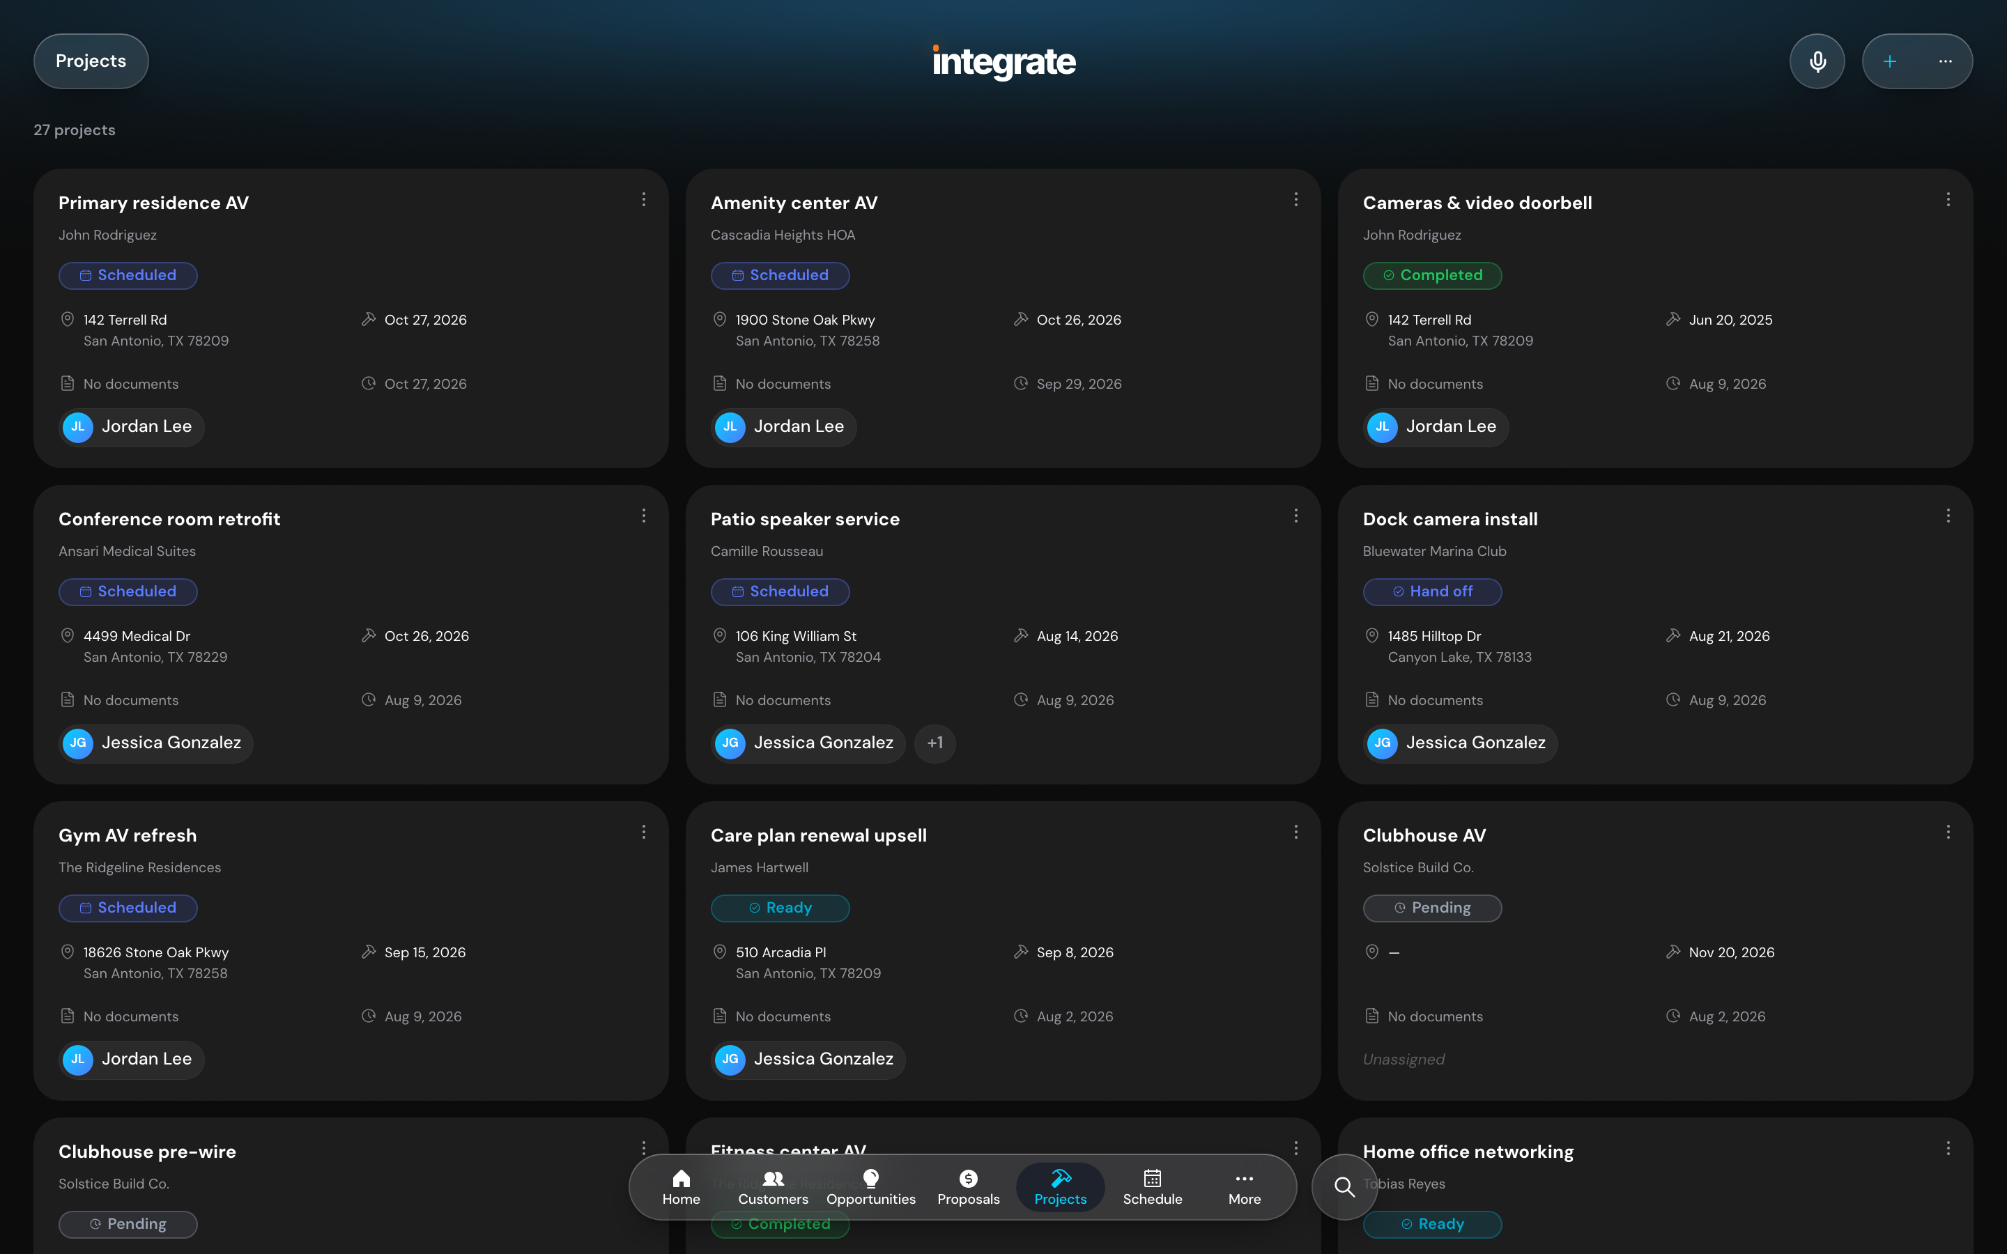Click the document icon on Gym AV refresh card
The width and height of the screenshot is (2007, 1254).
pyautogui.click(x=68, y=1016)
